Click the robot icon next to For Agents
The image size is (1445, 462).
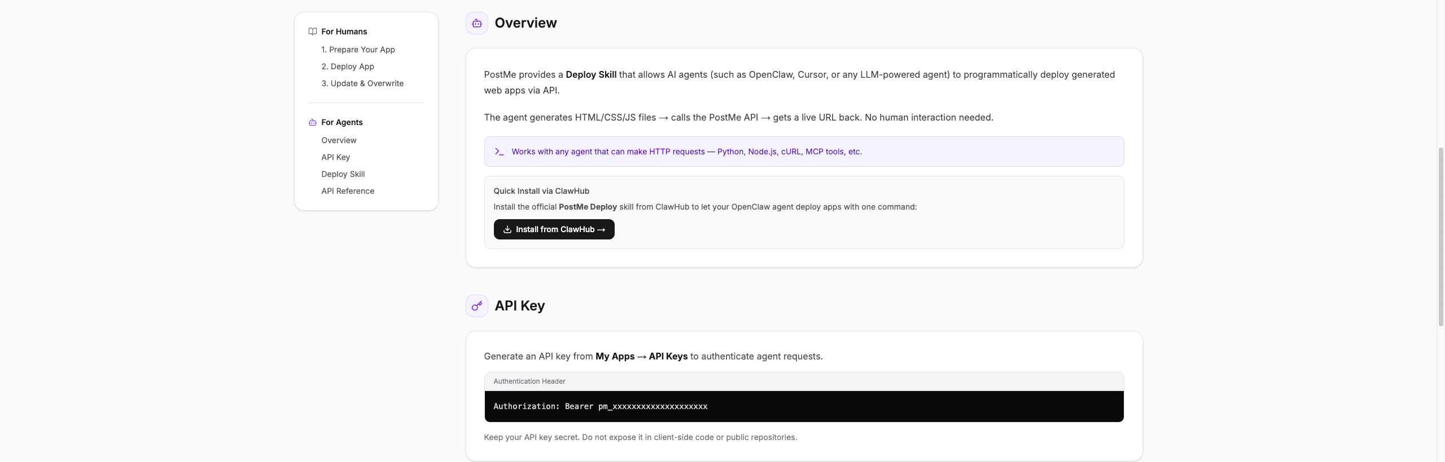click(x=312, y=122)
